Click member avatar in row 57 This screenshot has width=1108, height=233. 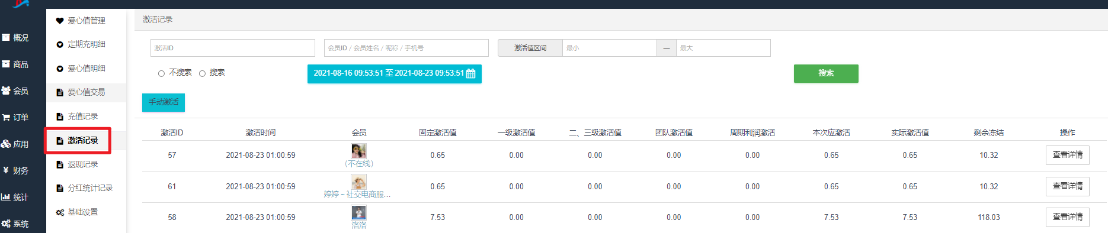[x=358, y=151]
